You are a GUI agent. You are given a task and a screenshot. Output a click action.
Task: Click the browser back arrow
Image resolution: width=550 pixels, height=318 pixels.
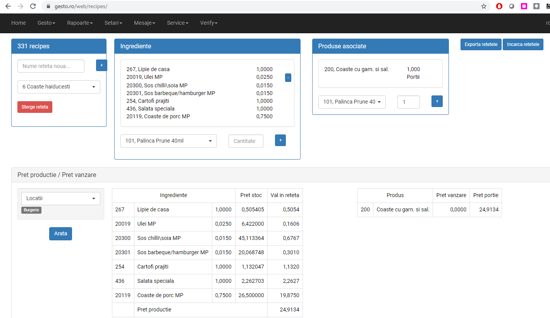[8, 6]
